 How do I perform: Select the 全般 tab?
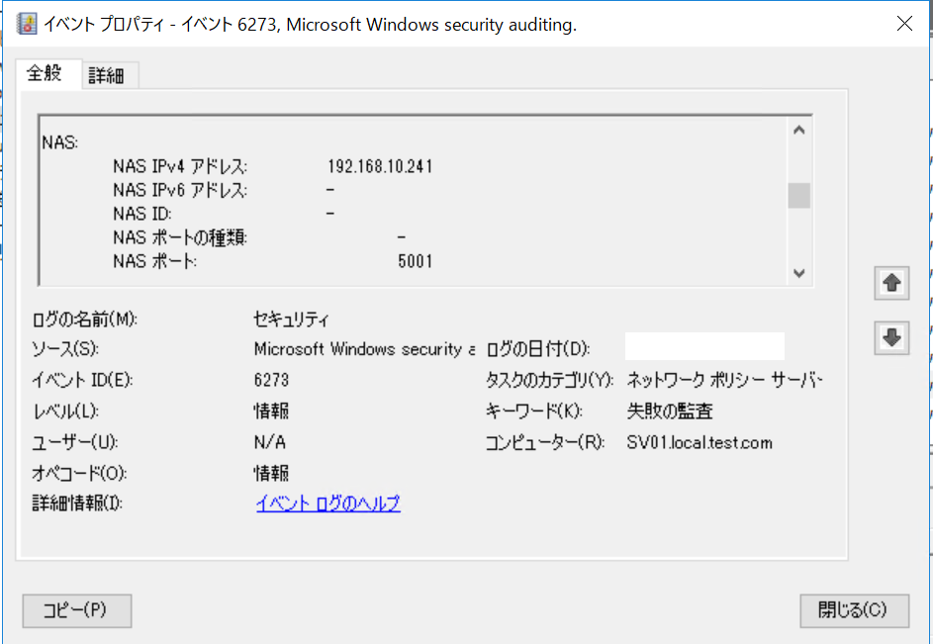click(x=45, y=73)
